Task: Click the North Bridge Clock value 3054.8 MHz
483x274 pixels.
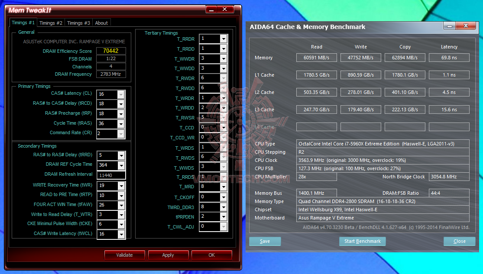Action: click(x=449, y=177)
